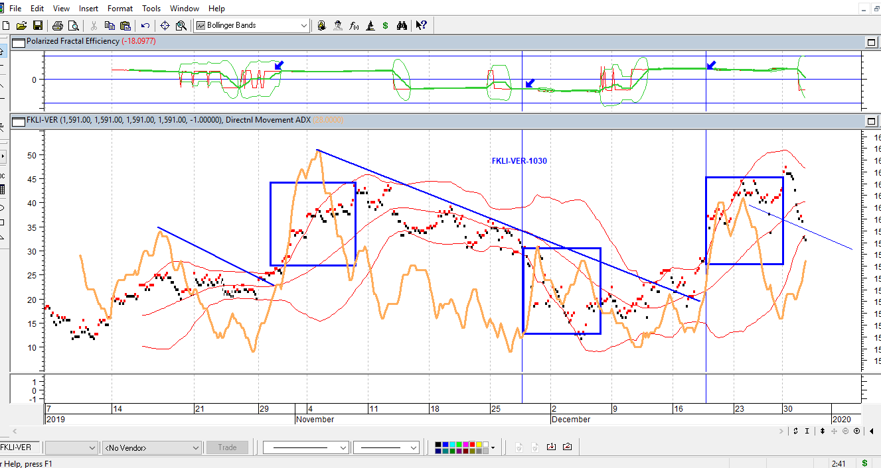Screen dimensions: 881x468
Task: Create a new chart with New icon
Action: tap(6, 25)
